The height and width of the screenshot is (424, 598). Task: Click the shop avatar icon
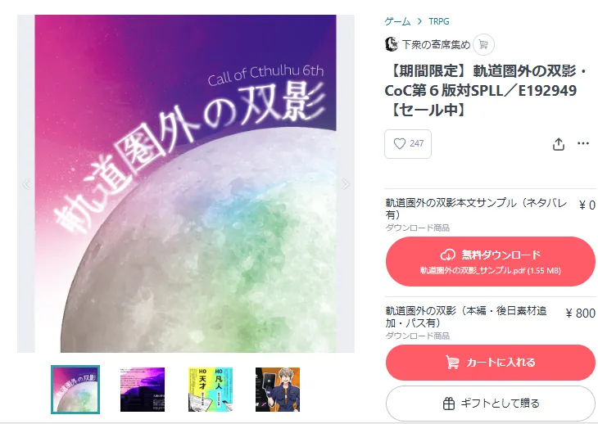[x=392, y=44]
